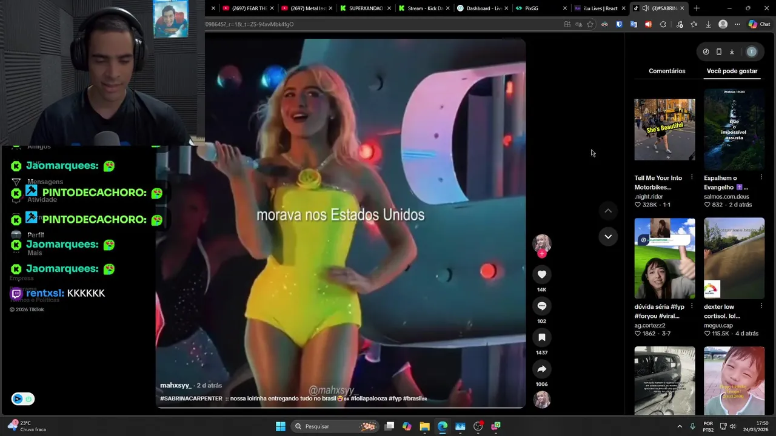The height and width of the screenshot is (436, 776).
Task: Open File Explorer from the taskbar
Action: click(424, 426)
